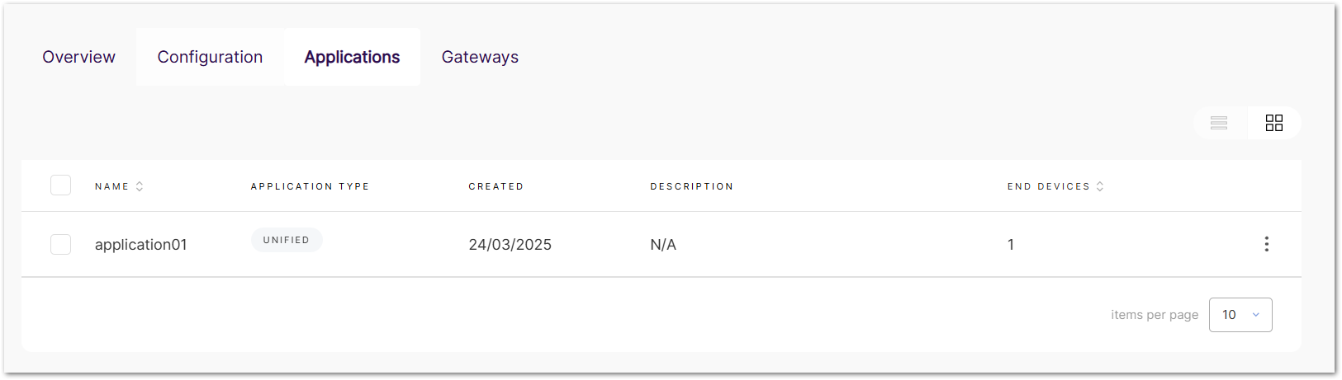1342x380 pixels.
Task: Switch to grid view layout
Action: coord(1274,123)
